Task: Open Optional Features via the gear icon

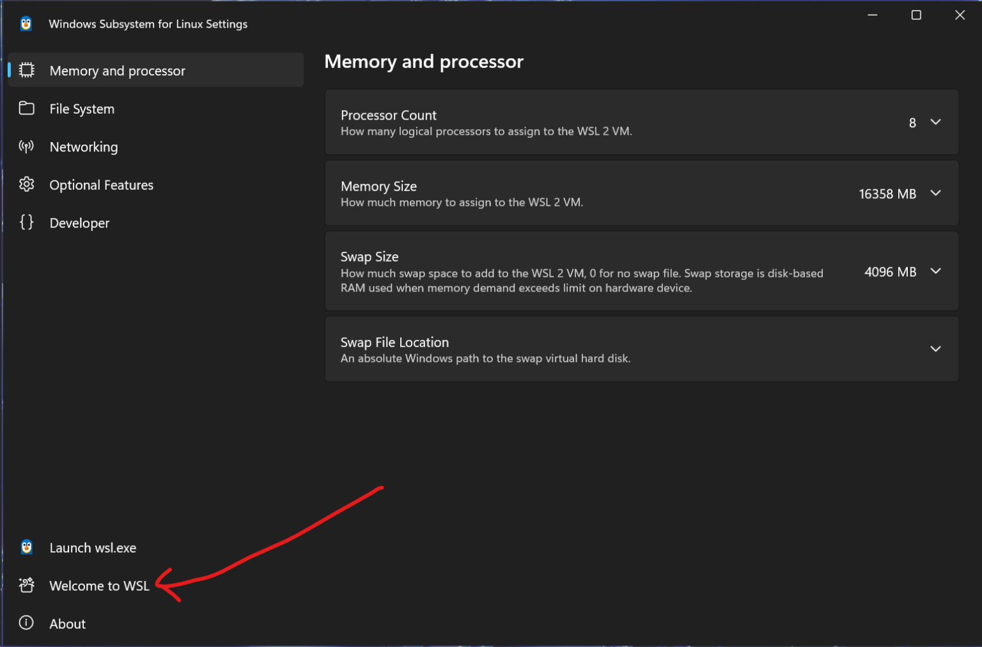Action: [26, 184]
